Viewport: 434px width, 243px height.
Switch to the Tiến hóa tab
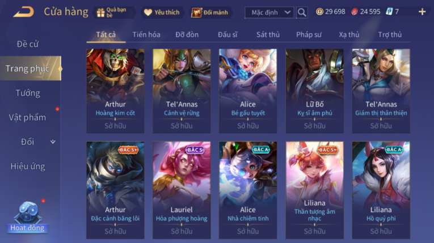pos(146,35)
